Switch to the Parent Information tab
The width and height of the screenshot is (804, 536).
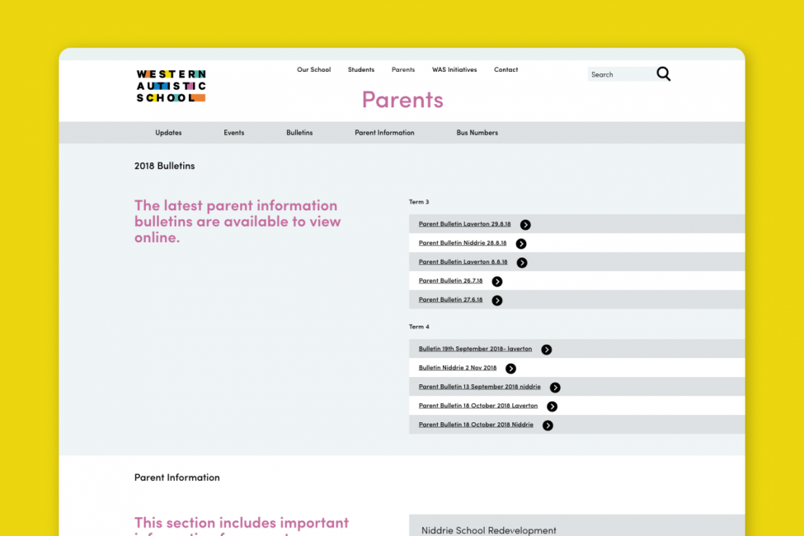click(x=384, y=132)
